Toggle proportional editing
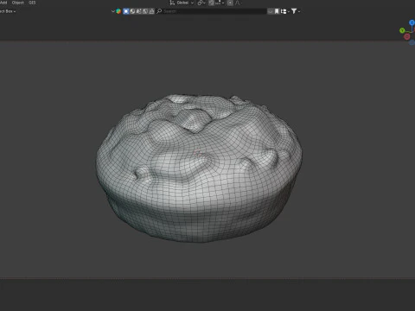Image resolution: width=415 pixels, height=311 pixels. [x=230, y=3]
